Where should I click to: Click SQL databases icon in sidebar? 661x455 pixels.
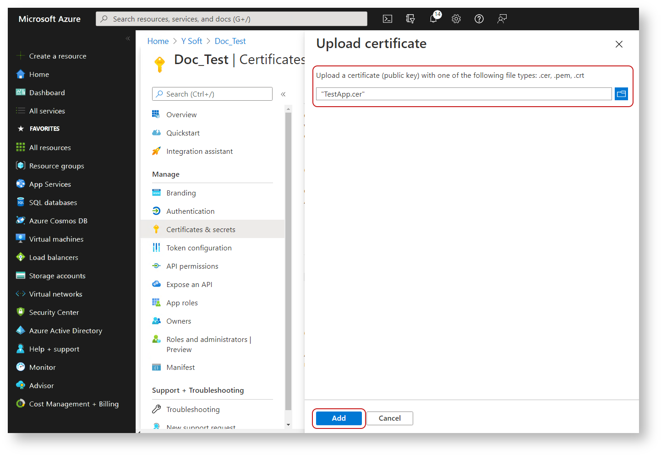(21, 202)
